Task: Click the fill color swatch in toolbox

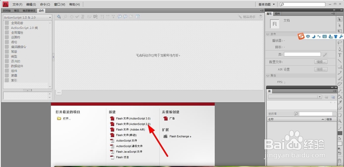Action: [x=340, y=144]
